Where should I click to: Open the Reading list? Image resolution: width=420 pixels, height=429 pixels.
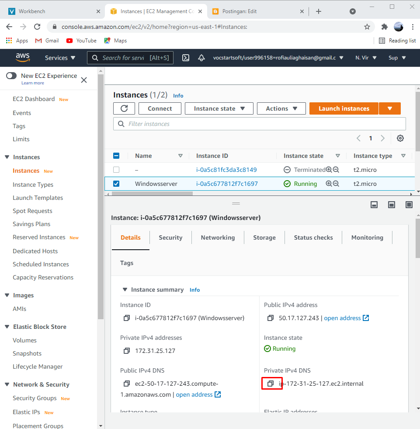(x=397, y=41)
